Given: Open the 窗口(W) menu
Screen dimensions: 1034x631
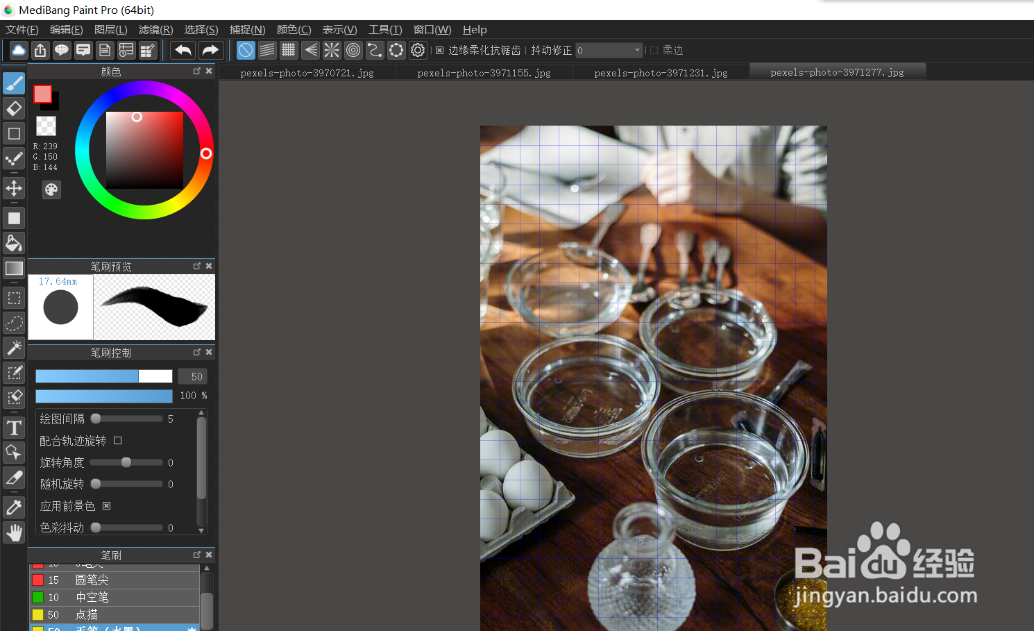Looking at the screenshot, I should click(x=432, y=30).
